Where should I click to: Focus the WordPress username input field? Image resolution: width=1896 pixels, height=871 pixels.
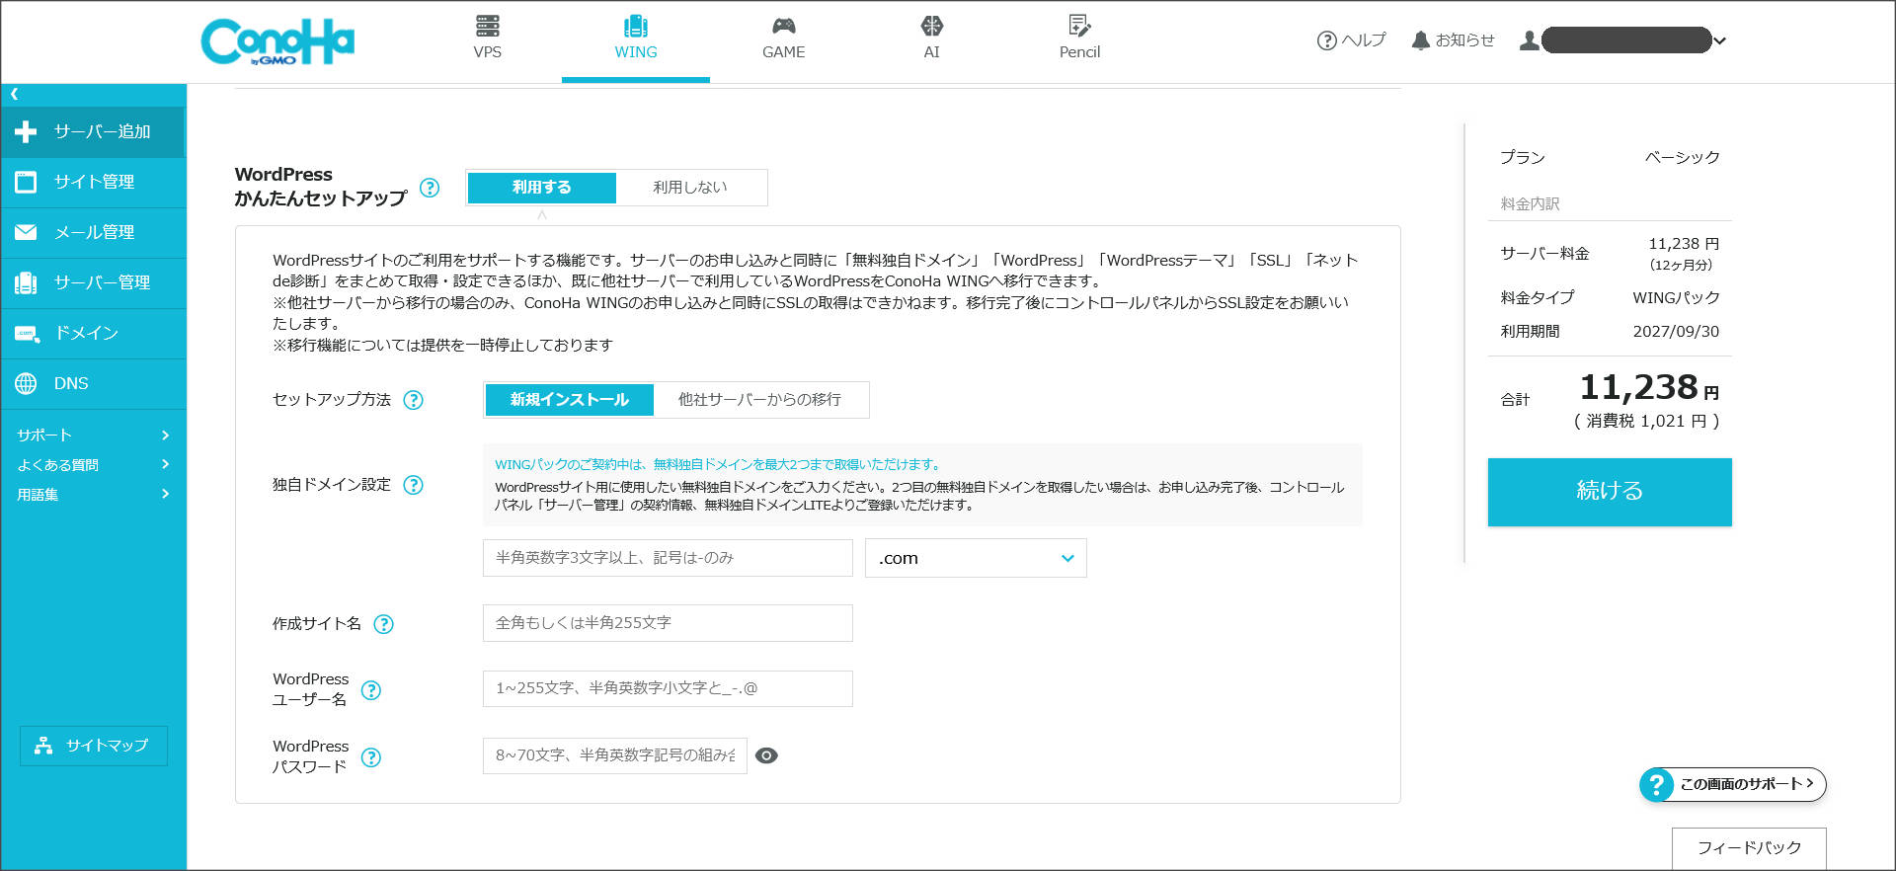[668, 688]
